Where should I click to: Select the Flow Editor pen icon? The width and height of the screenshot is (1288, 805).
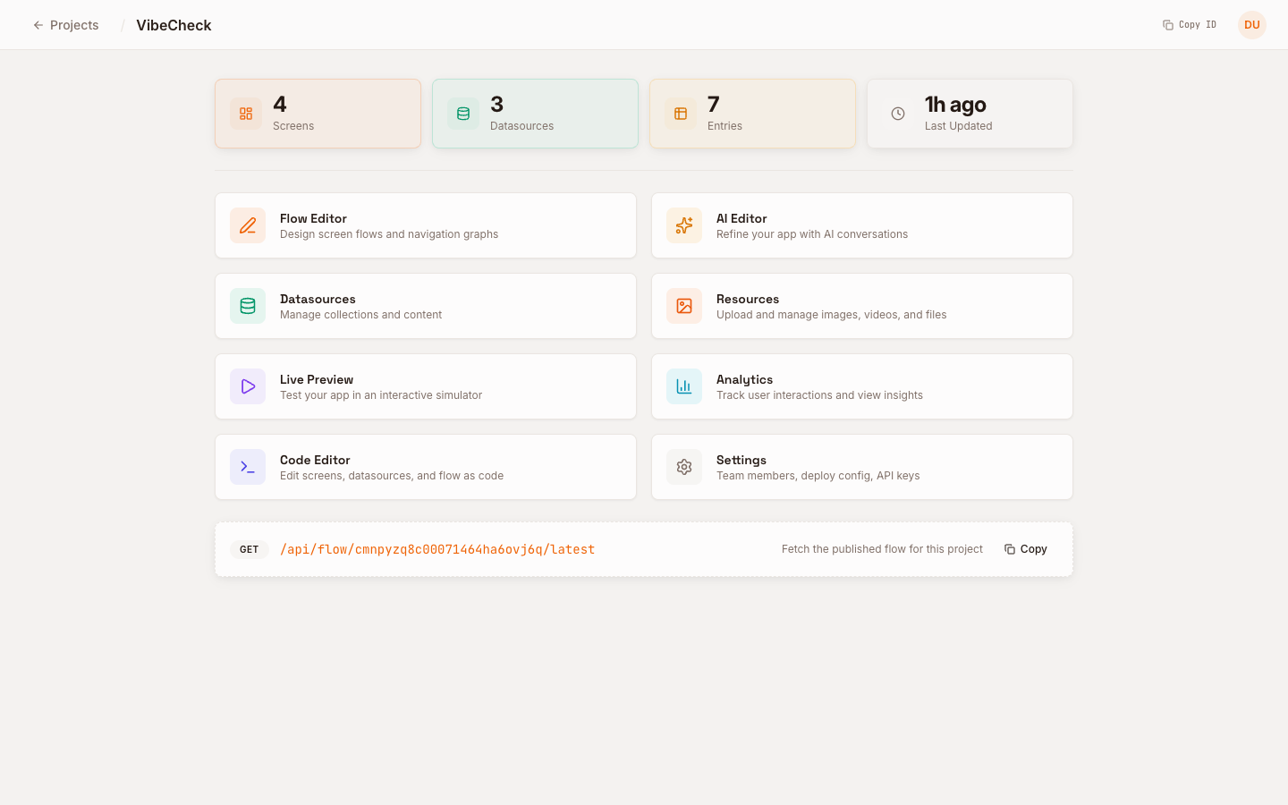(x=248, y=225)
